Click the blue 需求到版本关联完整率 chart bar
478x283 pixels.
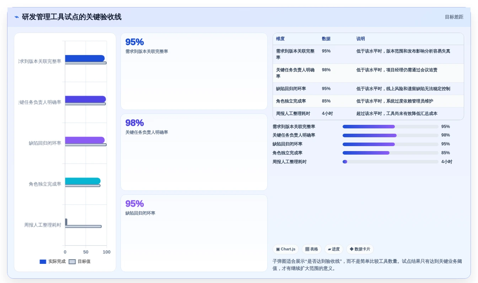pos(85,59)
